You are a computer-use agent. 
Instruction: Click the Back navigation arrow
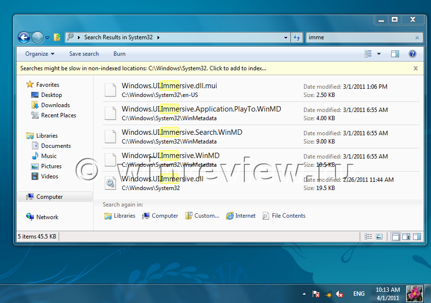24,37
